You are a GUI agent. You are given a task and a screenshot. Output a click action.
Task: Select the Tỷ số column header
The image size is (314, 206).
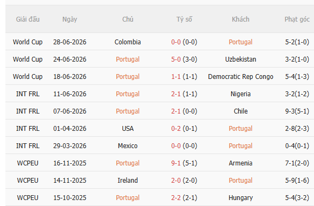pos(184,19)
